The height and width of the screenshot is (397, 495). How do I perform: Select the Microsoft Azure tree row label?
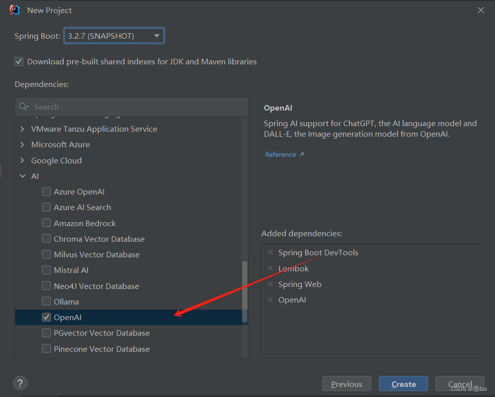click(60, 145)
